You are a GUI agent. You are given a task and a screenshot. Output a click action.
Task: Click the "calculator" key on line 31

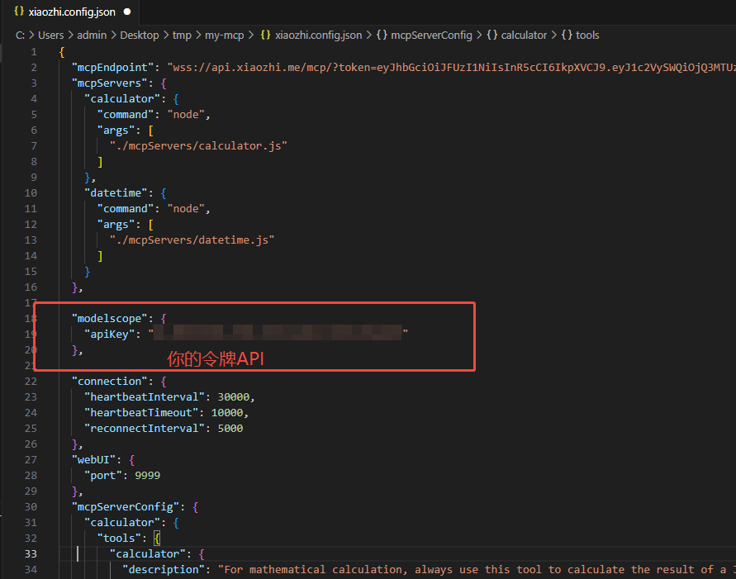[122, 523]
